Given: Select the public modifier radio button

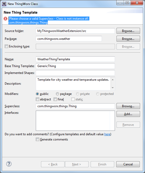Looking at the screenshot, I should click(37, 94).
